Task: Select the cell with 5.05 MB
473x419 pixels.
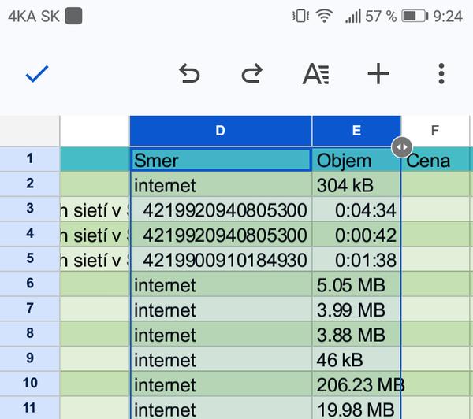Action: point(356,284)
